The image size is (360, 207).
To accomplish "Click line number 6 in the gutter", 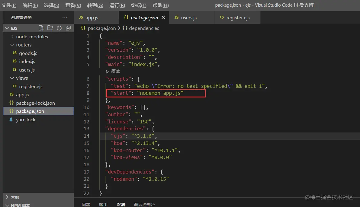I will click(x=88, y=79).
